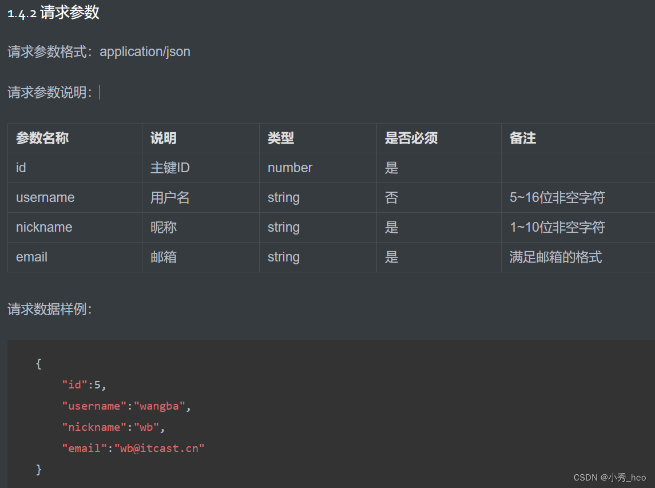
Task: Click the line '请求数据样例:'
Action: pos(50,309)
